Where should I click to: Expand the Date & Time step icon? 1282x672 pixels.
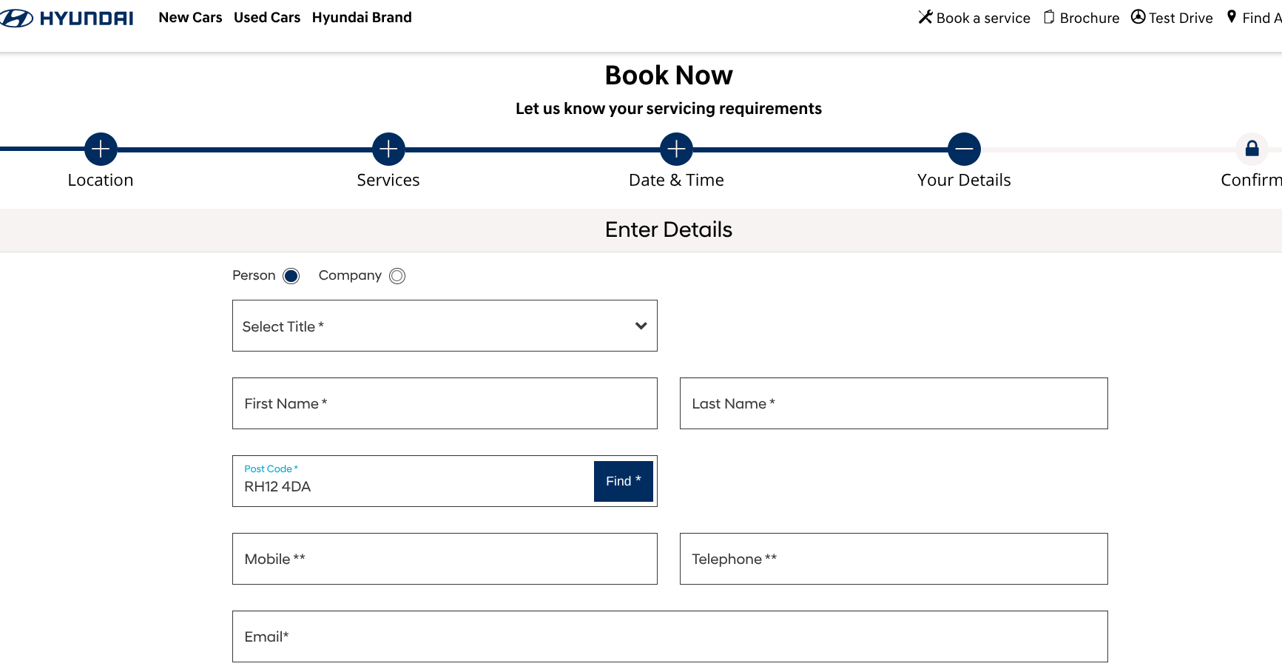pyautogui.click(x=676, y=149)
